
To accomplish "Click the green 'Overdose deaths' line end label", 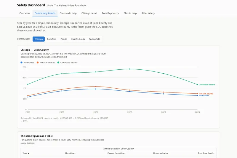I will click(x=207, y=85).
